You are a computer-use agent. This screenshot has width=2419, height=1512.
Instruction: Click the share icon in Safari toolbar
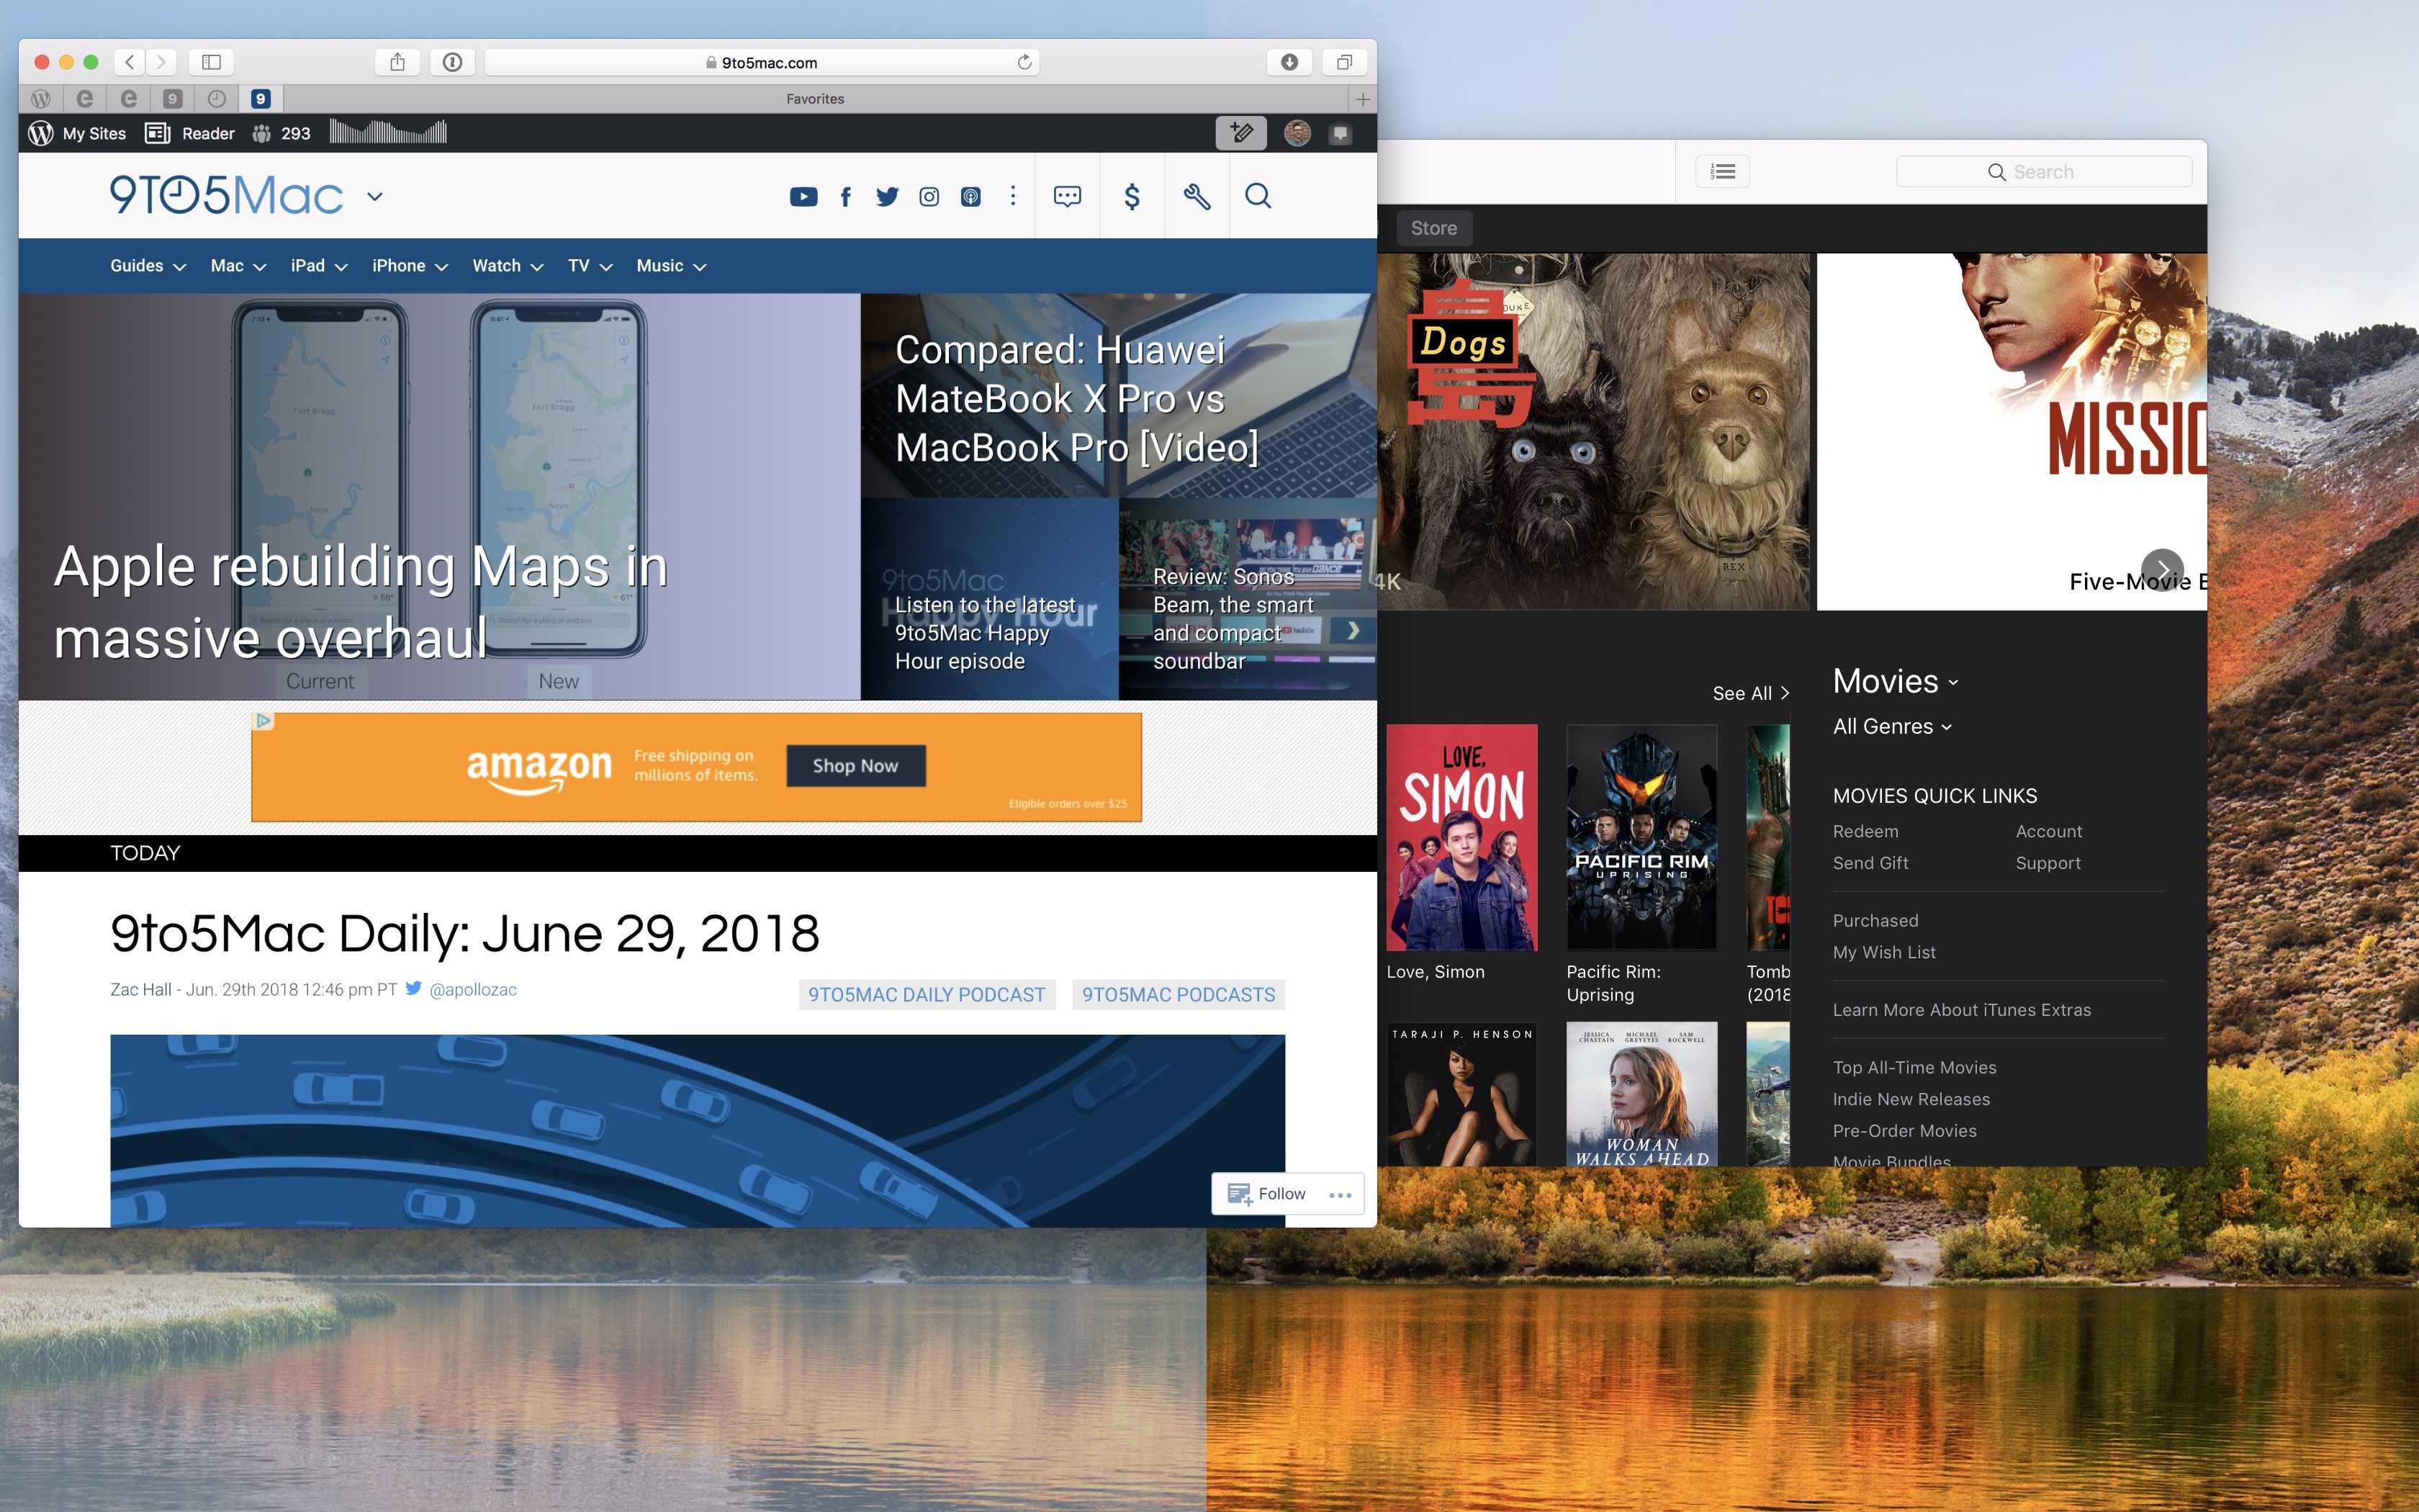click(397, 61)
